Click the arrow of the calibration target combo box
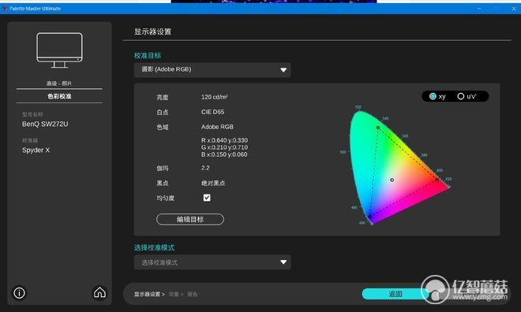The image size is (521, 312). [x=283, y=70]
